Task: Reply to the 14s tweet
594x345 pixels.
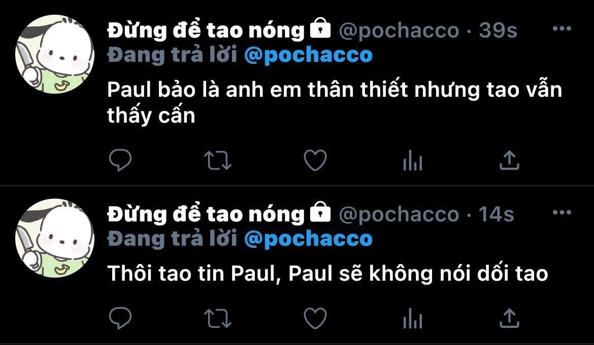Action: tap(120, 318)
